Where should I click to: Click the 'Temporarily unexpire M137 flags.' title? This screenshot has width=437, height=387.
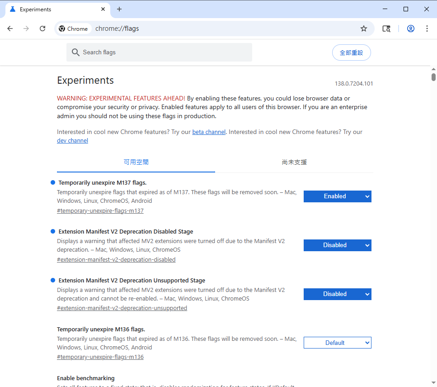pos(102,182)
